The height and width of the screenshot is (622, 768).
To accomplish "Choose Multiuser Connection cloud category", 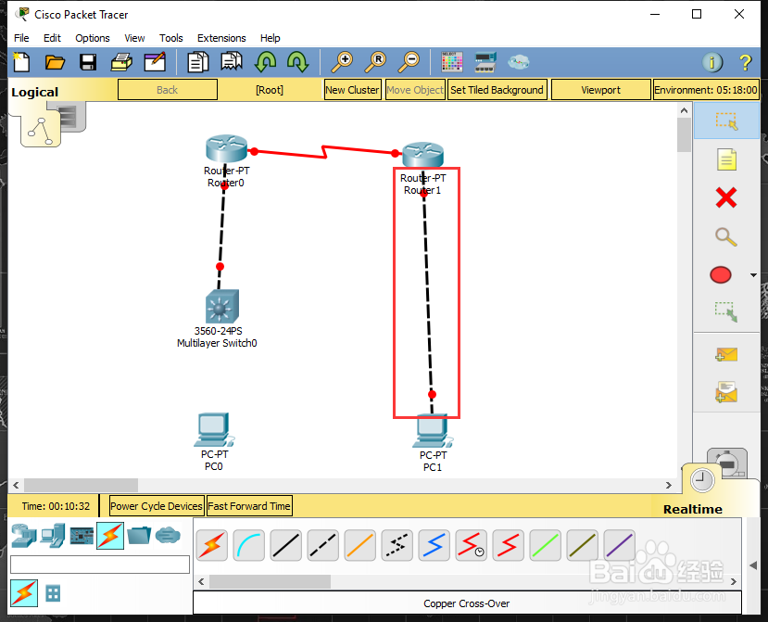I will 168,535.
